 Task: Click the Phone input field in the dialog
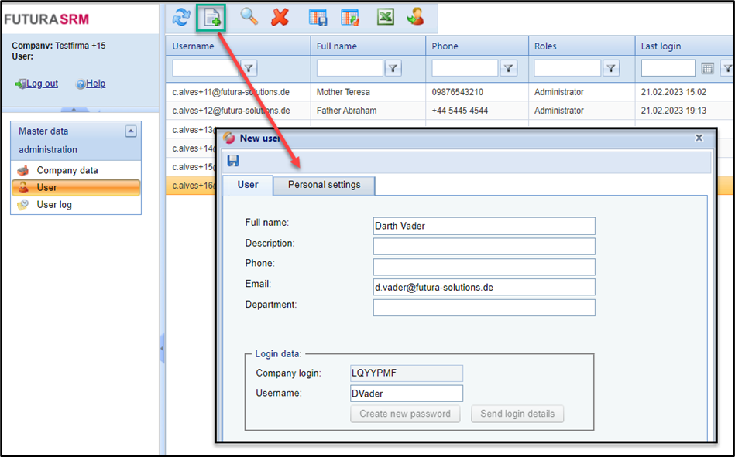tap(483, 267)
